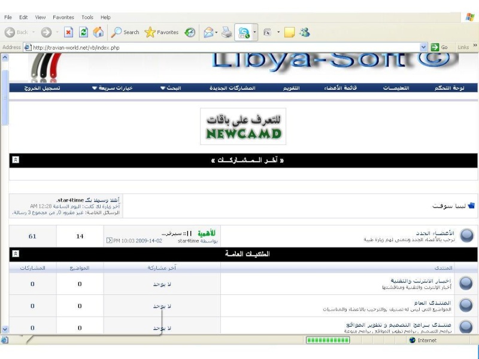The height and width of the screenshot is (359, 479).
Task: Open قائمة الأعضاء navbar link
Action: pos(340,88)
